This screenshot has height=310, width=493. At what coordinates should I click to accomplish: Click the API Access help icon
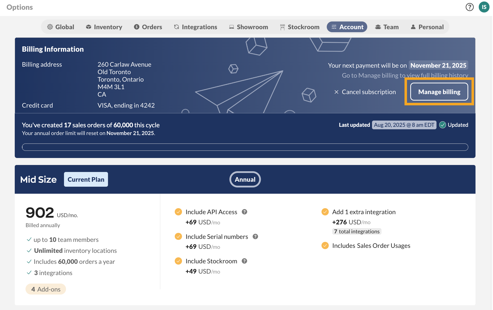[244, 212]
